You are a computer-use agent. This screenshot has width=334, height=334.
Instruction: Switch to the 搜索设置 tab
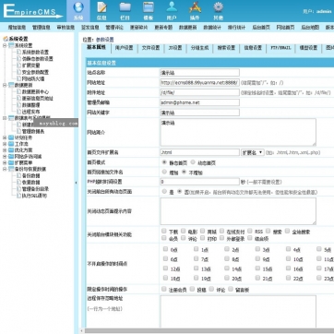[226, 48]
